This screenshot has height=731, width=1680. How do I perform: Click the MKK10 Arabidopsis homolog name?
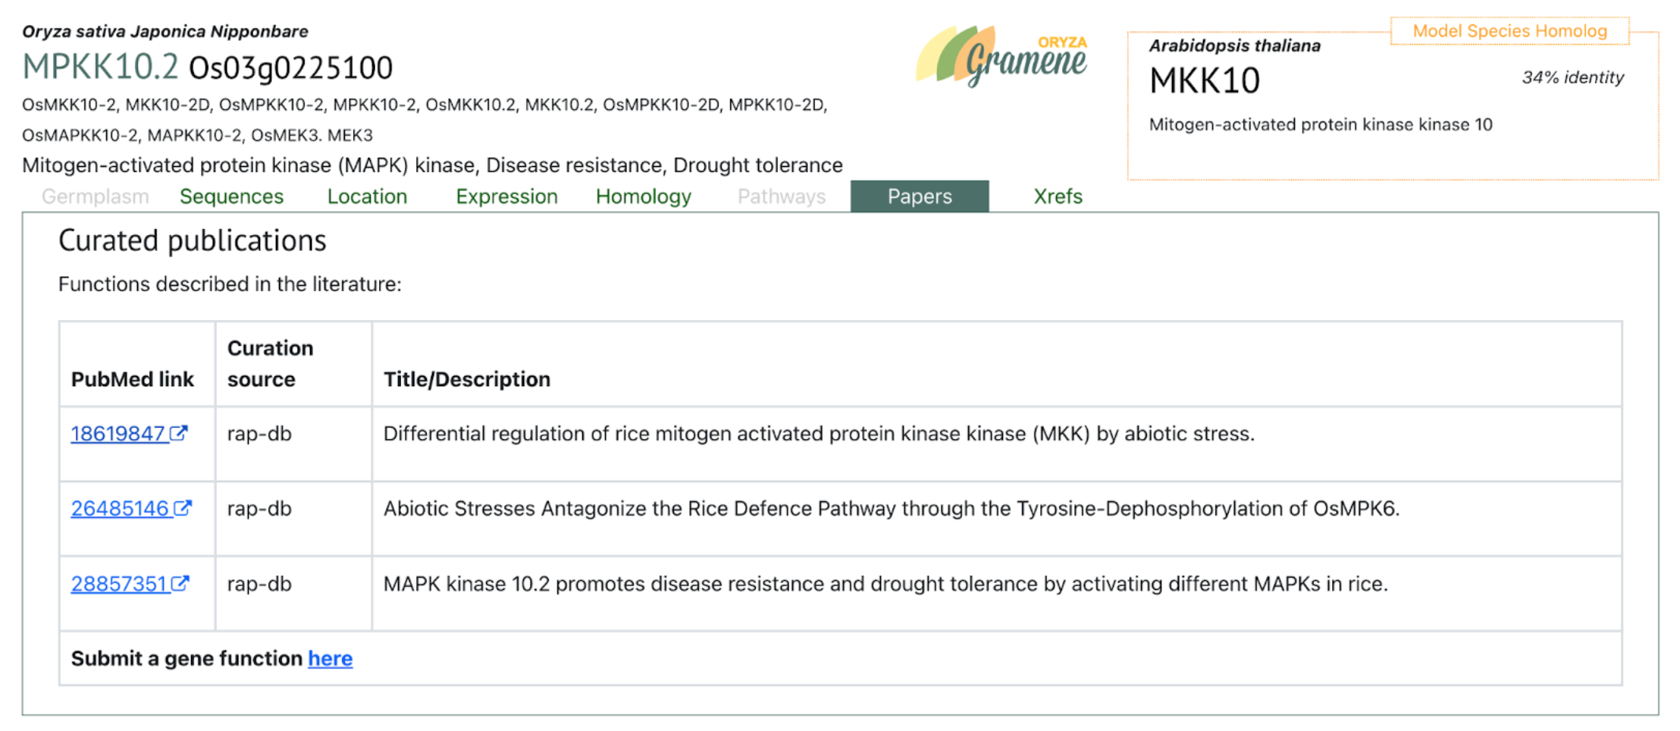(x=1204, y=81)
